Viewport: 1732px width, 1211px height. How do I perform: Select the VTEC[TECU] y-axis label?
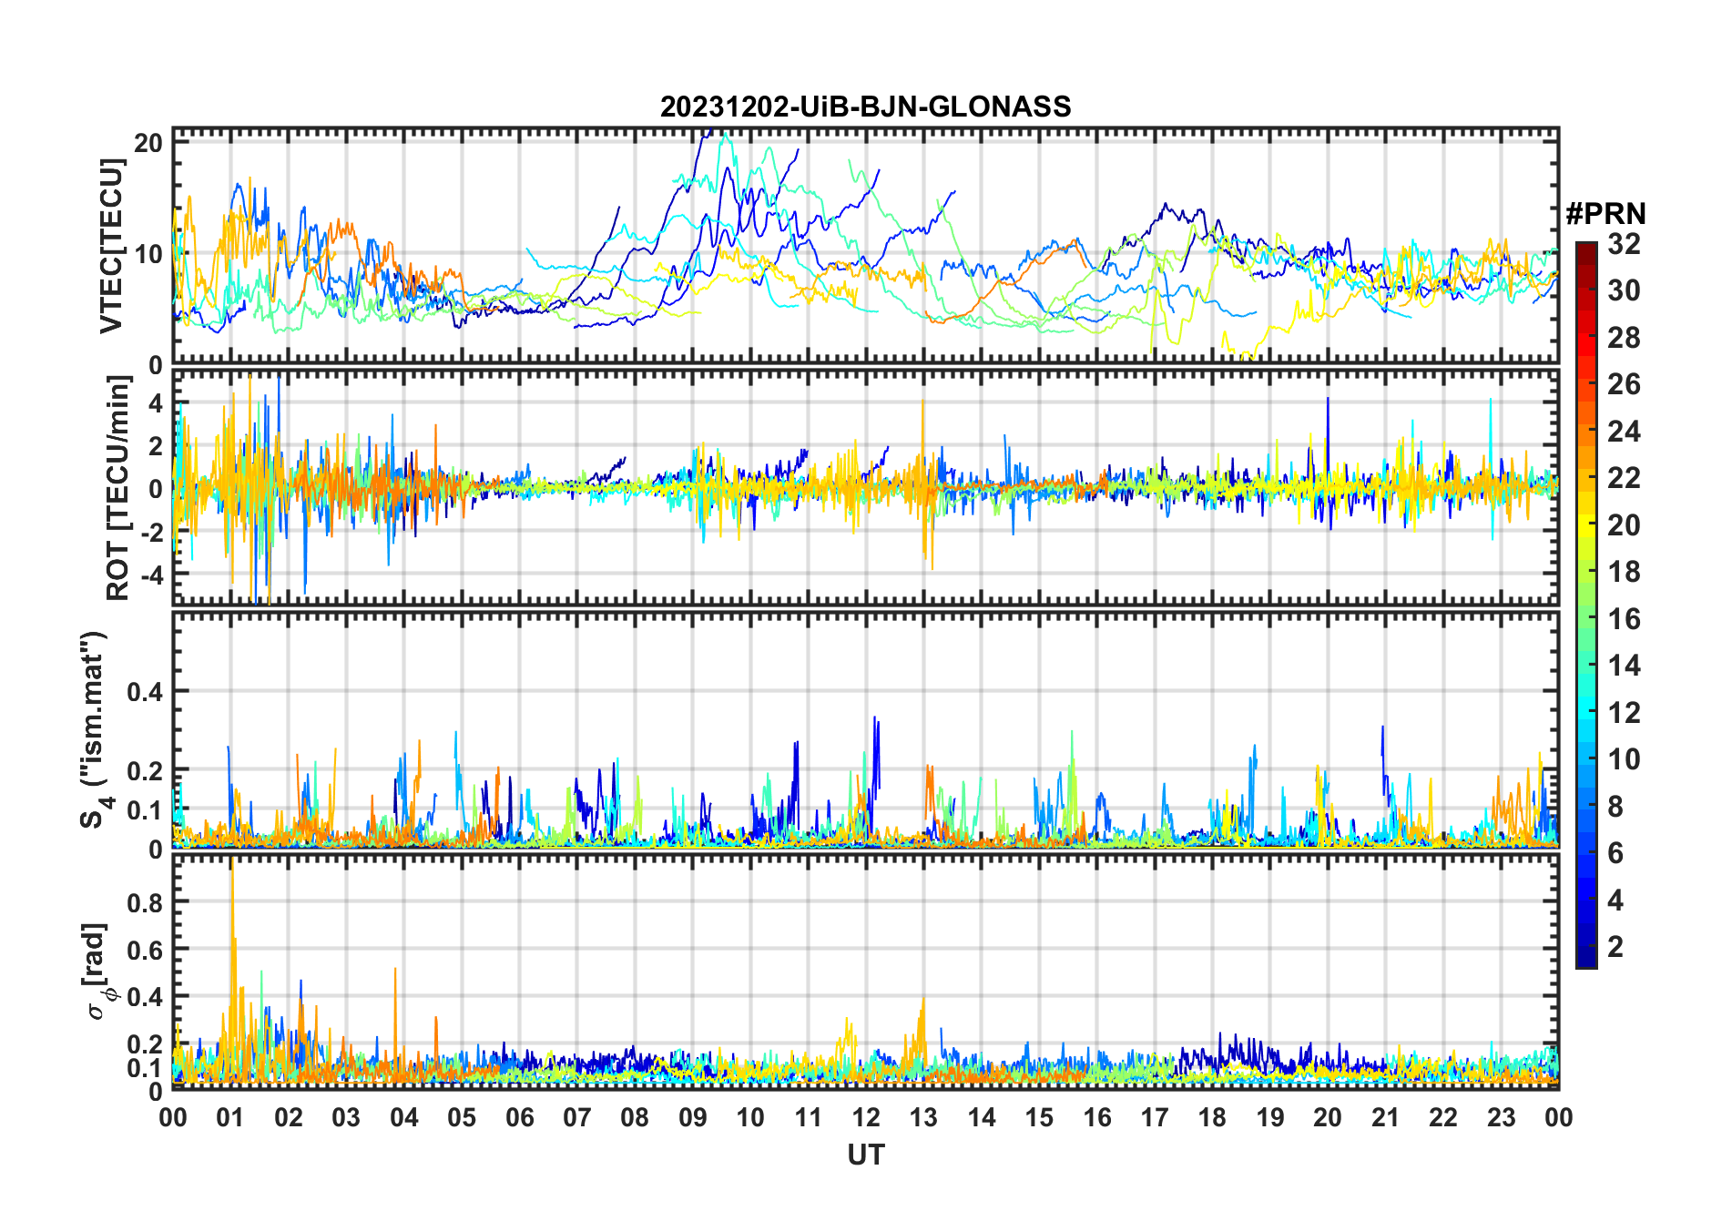coord(111,246)
